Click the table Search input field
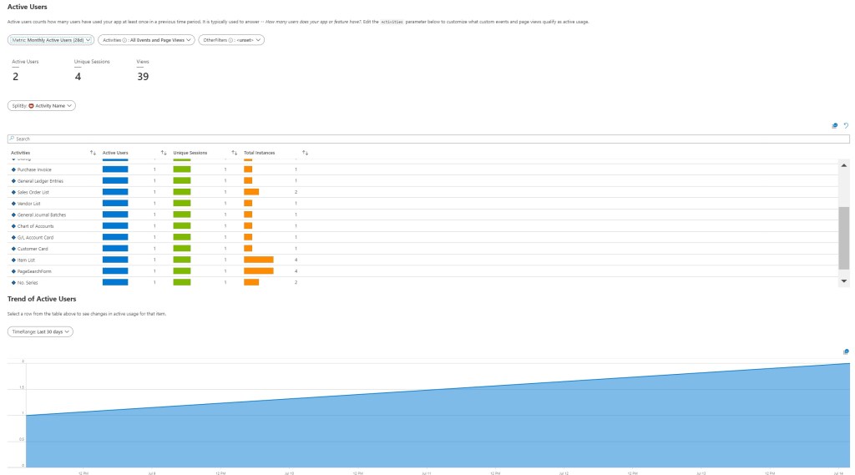 tap(427, 139)
